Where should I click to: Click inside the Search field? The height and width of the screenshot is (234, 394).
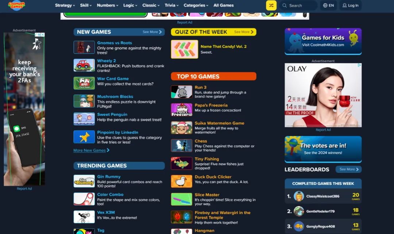click(298, 5)
